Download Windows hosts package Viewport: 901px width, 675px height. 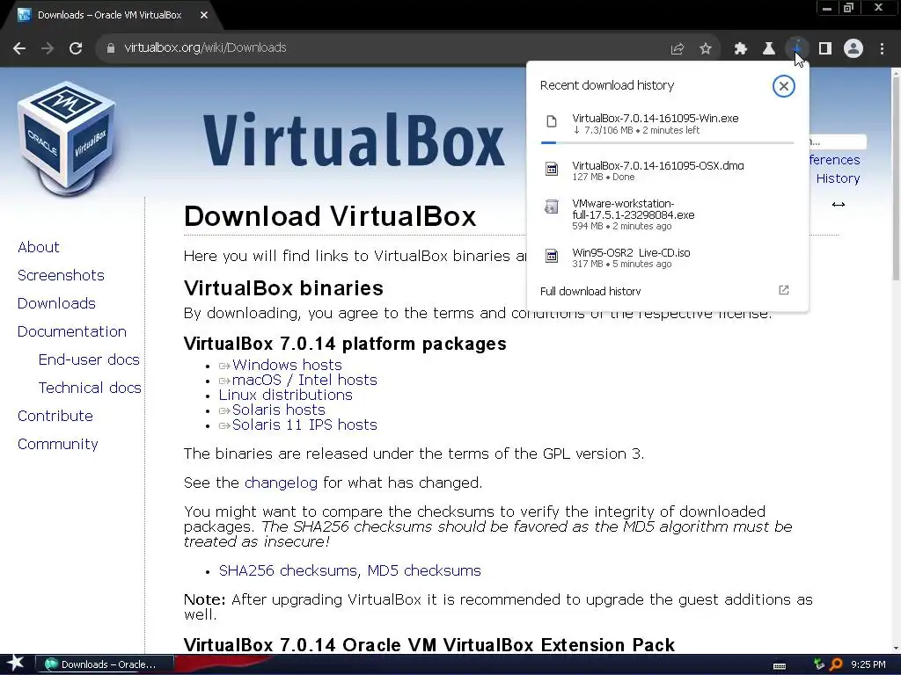tap(287, 365)
